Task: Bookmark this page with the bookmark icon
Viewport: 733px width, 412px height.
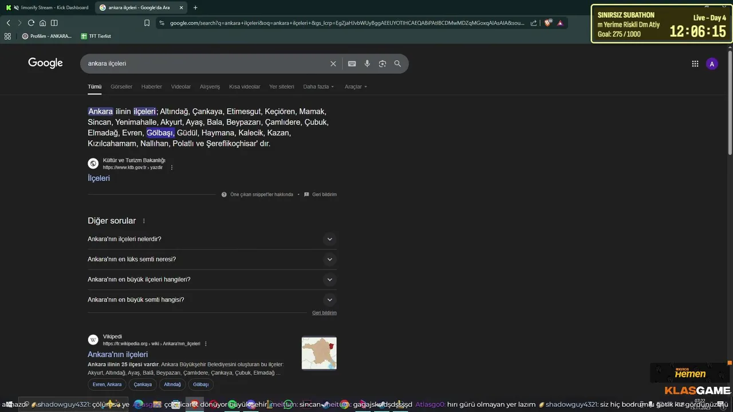Action: [147, 23]
